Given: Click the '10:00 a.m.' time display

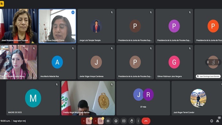Looking at the screenshot, I should pyautogui.click(x=5, y=121).
